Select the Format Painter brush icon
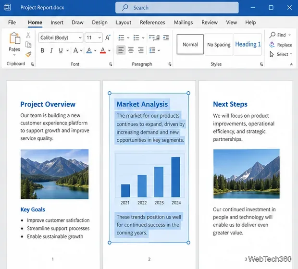 coord(28,55)
